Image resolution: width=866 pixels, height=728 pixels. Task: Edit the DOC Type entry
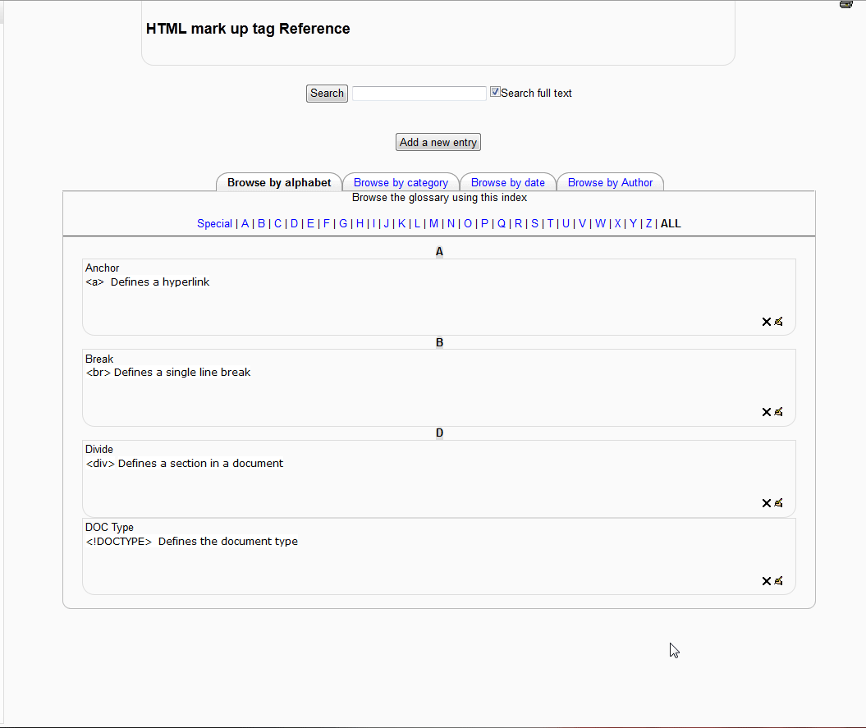tap(778, 581)
